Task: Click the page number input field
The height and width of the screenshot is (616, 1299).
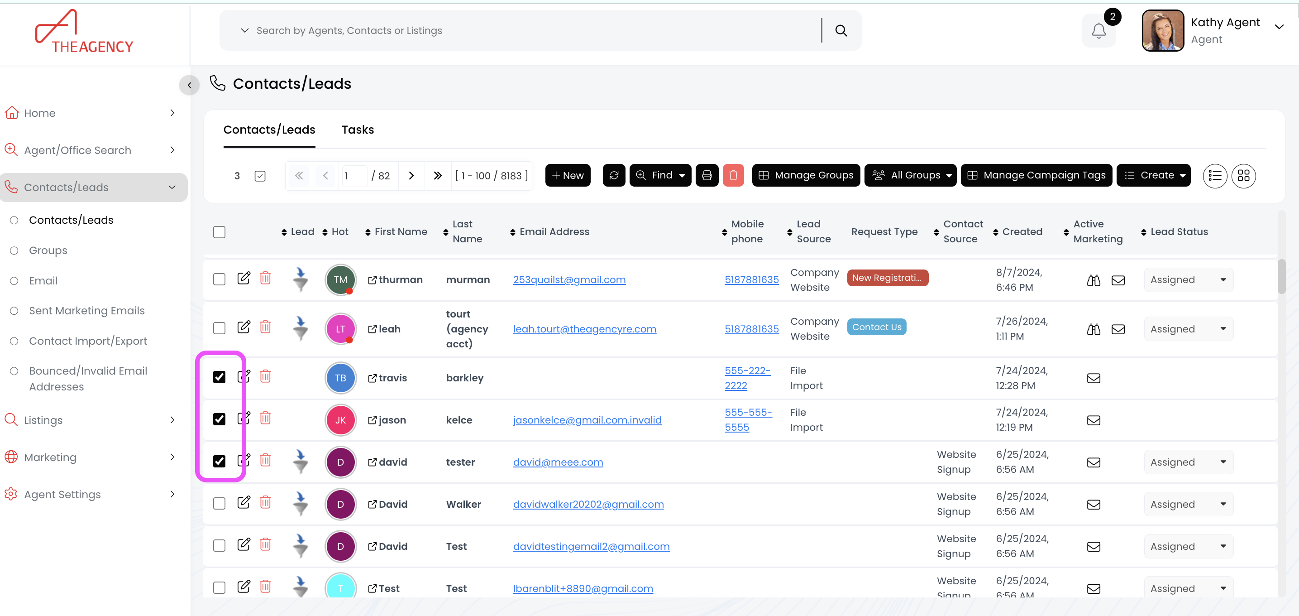Action: click(354, 176)
